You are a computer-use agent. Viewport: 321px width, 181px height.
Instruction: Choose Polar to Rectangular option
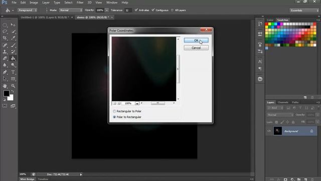(114, 117)
